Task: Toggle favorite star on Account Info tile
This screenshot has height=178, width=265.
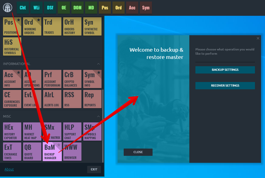Action: pos(19,73)
